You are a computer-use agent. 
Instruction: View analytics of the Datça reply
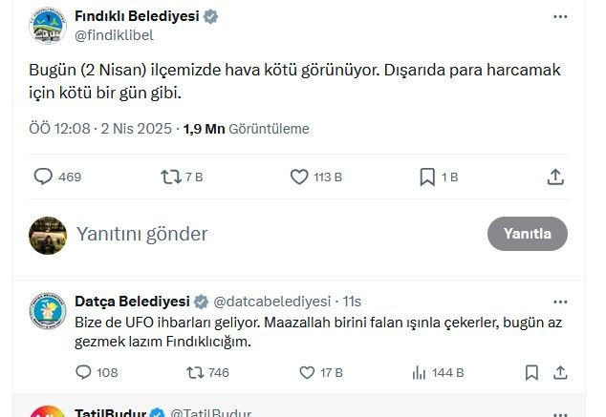pyautogui.click(x=419, y=372)
